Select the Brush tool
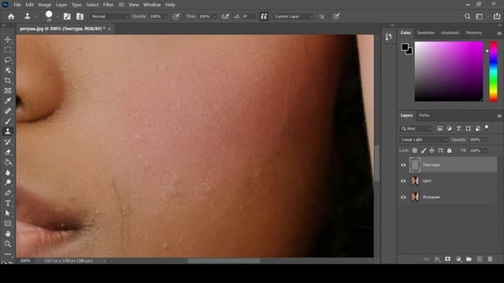The image size is (504, 283). (x=8, y=121)
